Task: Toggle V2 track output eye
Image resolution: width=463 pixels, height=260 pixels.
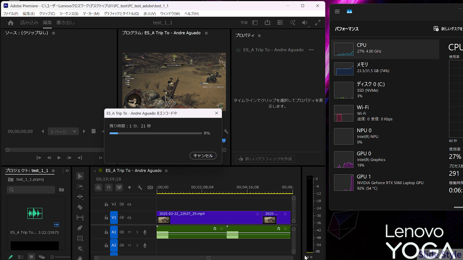Action: [x=129, y=204]
